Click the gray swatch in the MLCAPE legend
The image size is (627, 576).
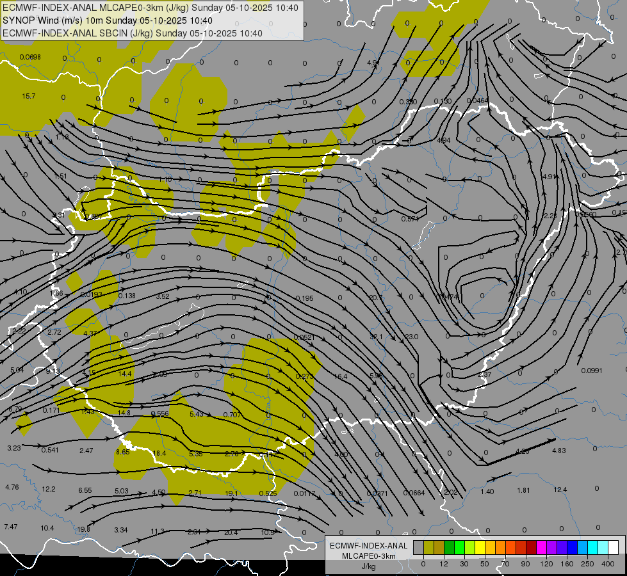tap(419, 547)
